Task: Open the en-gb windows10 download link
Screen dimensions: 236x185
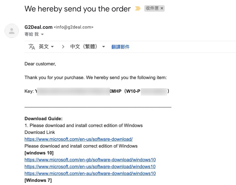Action: [90, 160]
